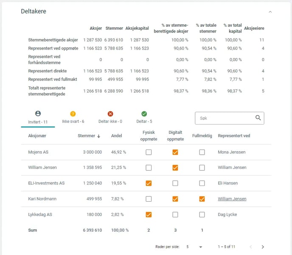292x255 pixels.
Task: Check Digitalt oppmøte for ELI-Investments AS
Action: pyautogui.click(x=175, y=183)
